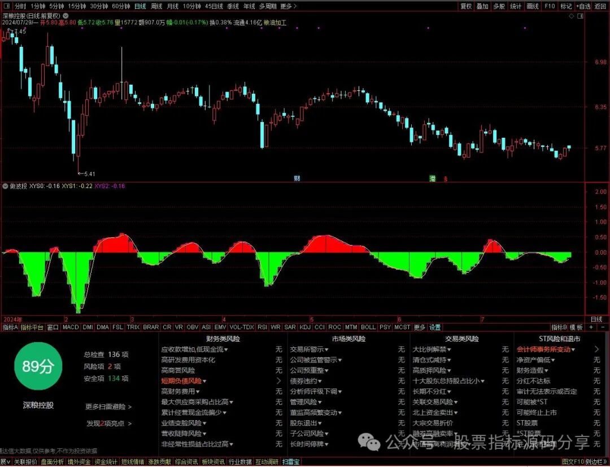Select the VOL-TDX indicator
This screenshot has width=610, height=467.
tap(242, 328)
